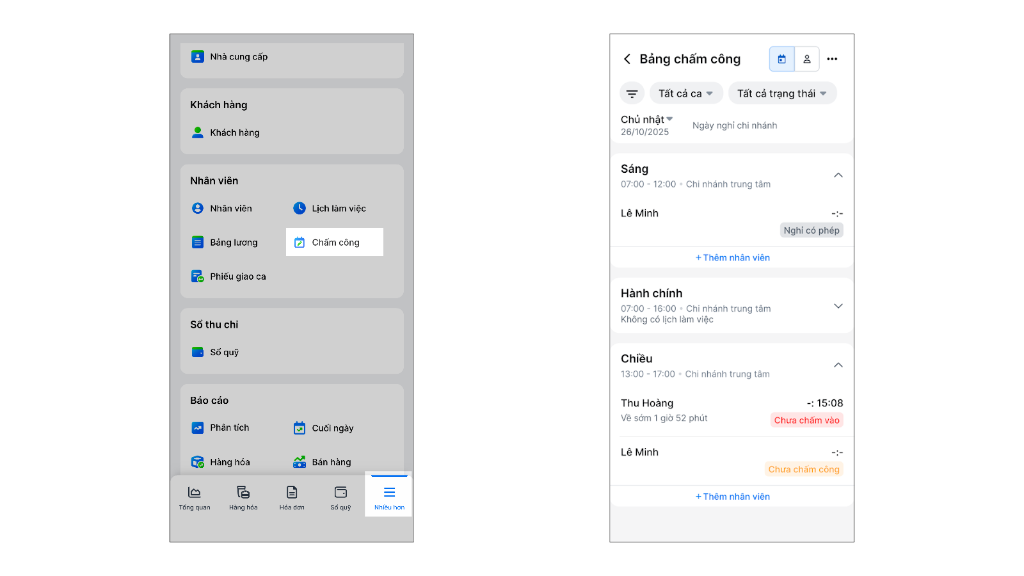Open Cuối ngày end-of-day report icon
This screenshot has width=1024, height=576.
click(300, 428)
